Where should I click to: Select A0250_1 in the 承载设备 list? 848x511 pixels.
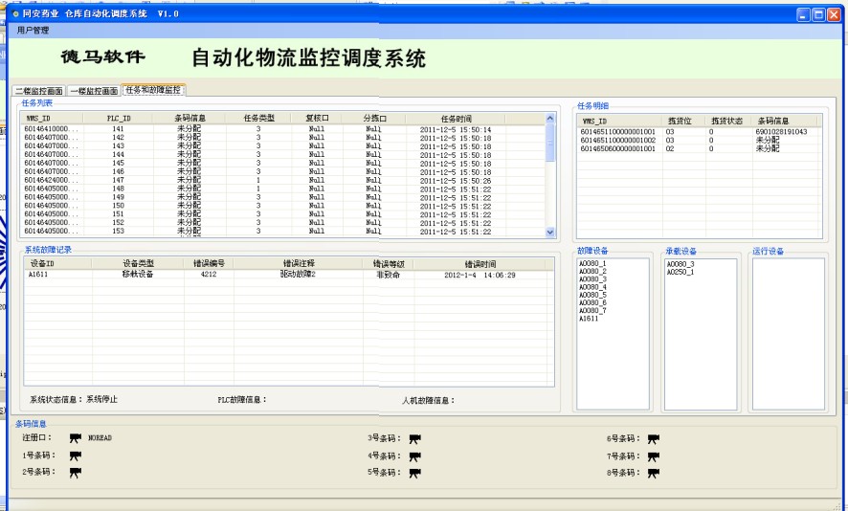681,272
